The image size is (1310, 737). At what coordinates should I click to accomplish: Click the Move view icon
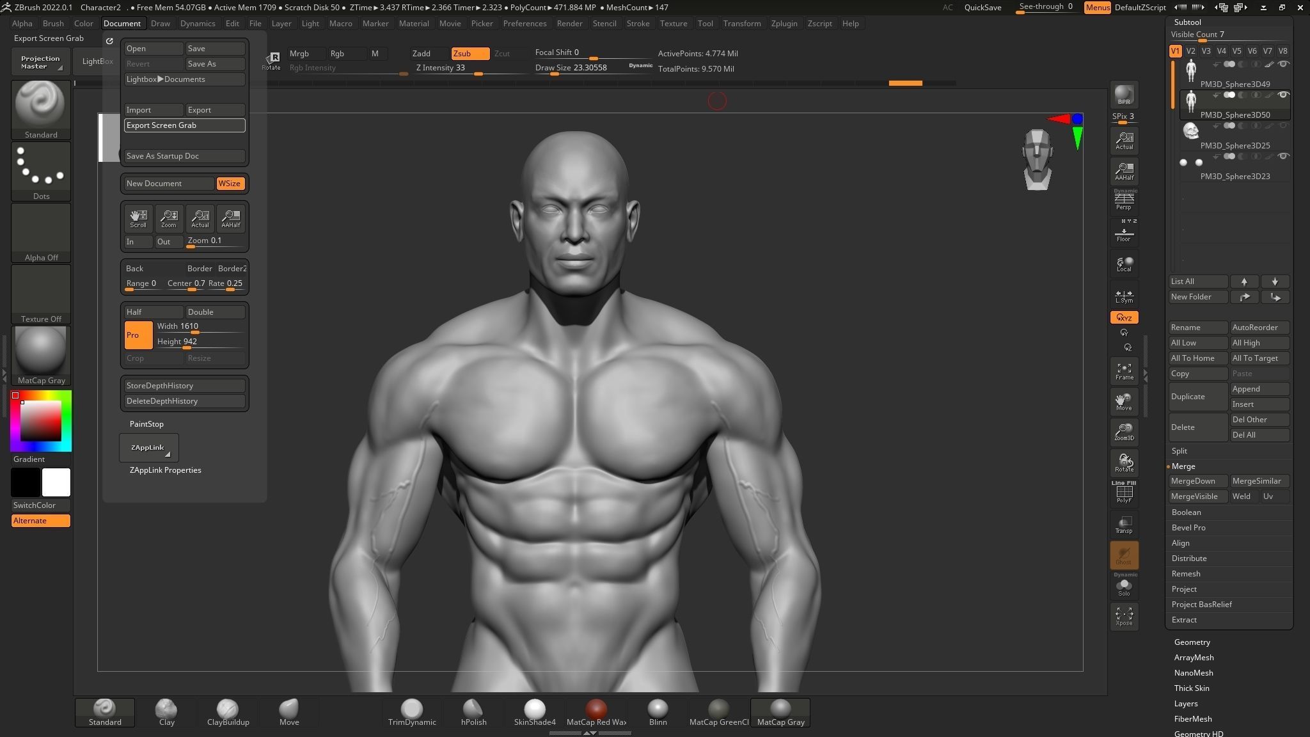(x=1124, y=402)
